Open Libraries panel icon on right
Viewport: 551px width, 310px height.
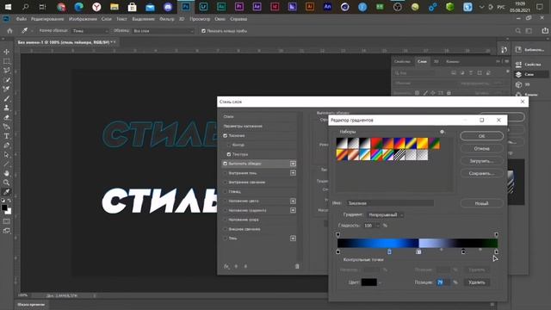tap(518, 50)
